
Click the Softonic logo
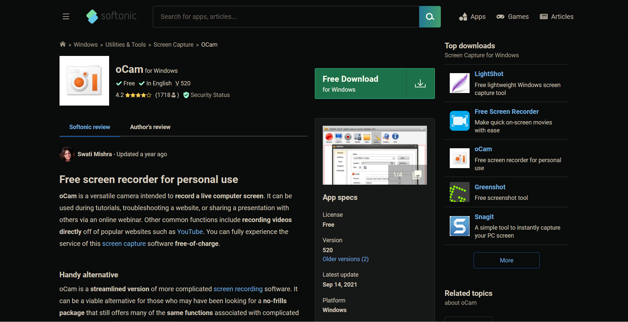tap(111, 16)
